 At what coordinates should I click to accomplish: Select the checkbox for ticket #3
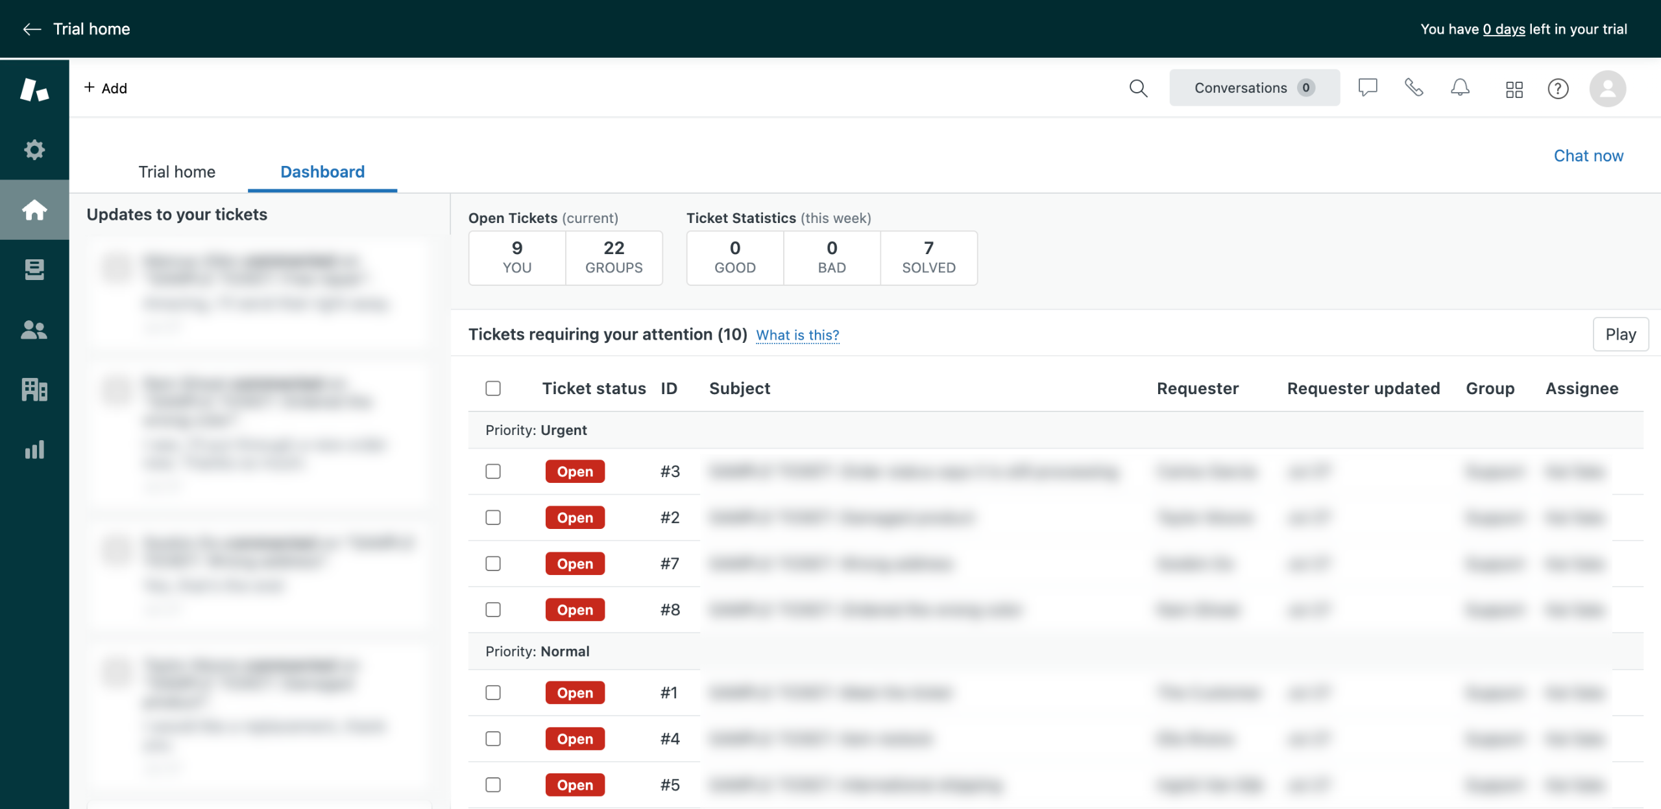tap(493, 471)
